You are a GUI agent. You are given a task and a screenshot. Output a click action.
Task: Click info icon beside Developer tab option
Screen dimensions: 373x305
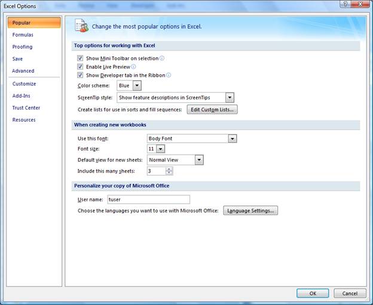pos(169,75)
